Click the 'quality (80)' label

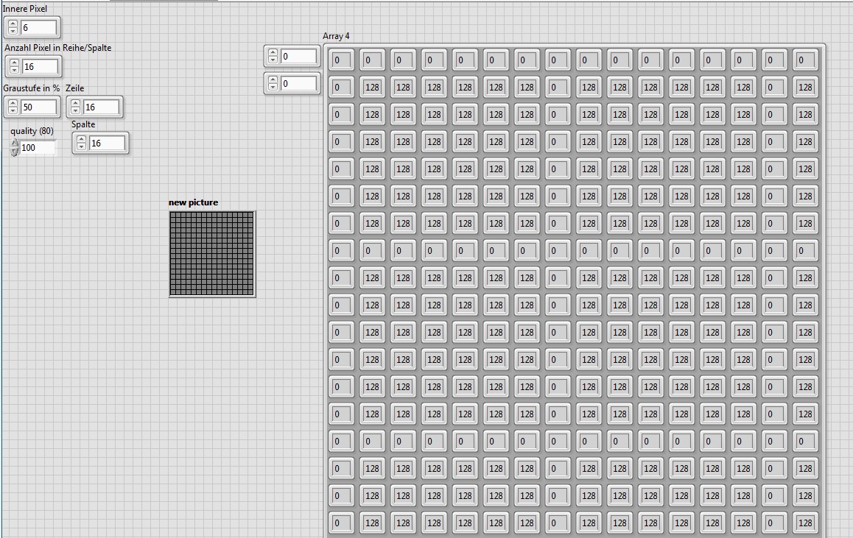point(32,131)
